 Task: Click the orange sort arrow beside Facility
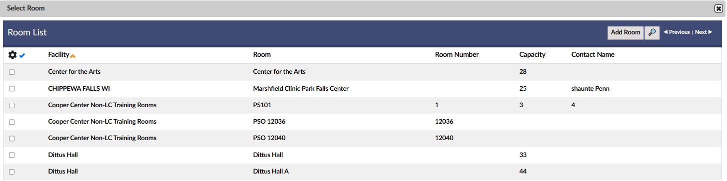73,56
